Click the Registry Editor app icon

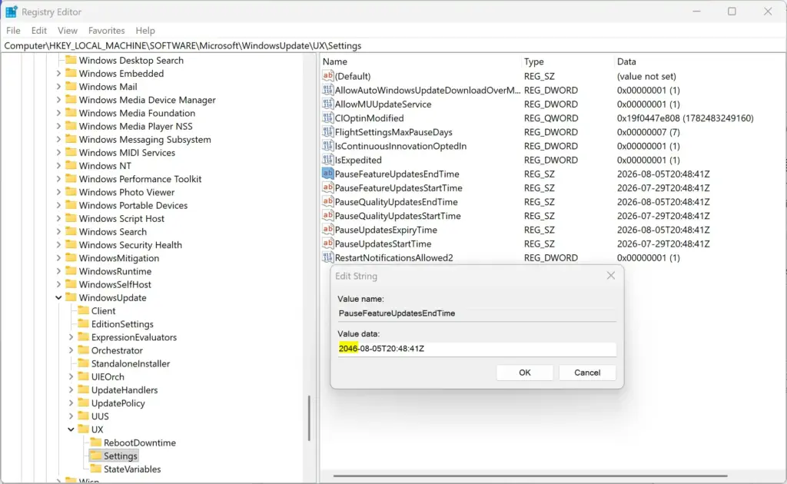[x=11, y=12]
